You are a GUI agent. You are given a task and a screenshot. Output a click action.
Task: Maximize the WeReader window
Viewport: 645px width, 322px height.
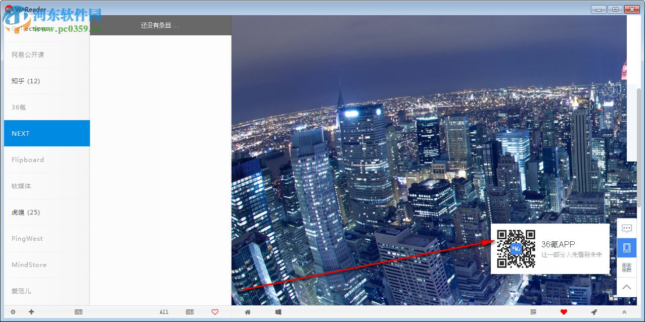tap(615, 9)
